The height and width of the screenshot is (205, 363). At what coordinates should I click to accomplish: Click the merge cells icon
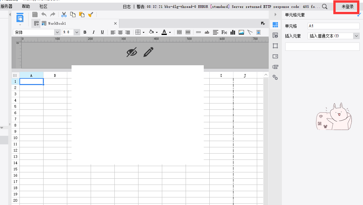click(179, 32)
